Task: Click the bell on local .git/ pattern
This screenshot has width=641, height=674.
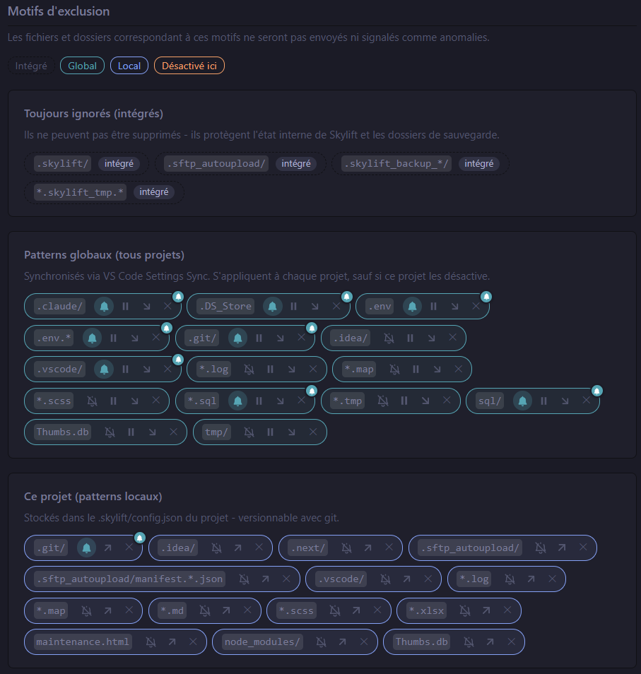Action: point(86,548)
